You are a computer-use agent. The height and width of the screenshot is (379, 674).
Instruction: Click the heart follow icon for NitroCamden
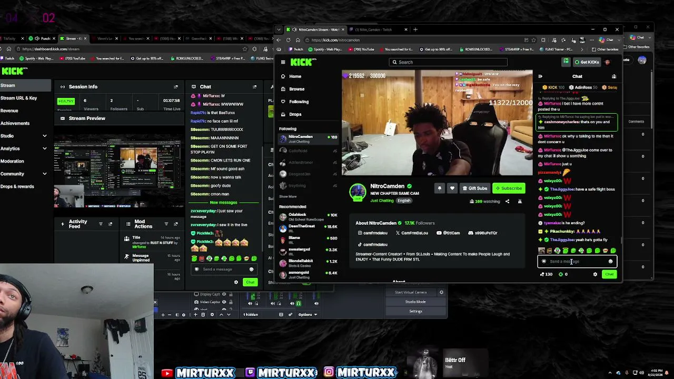(452, 188)
